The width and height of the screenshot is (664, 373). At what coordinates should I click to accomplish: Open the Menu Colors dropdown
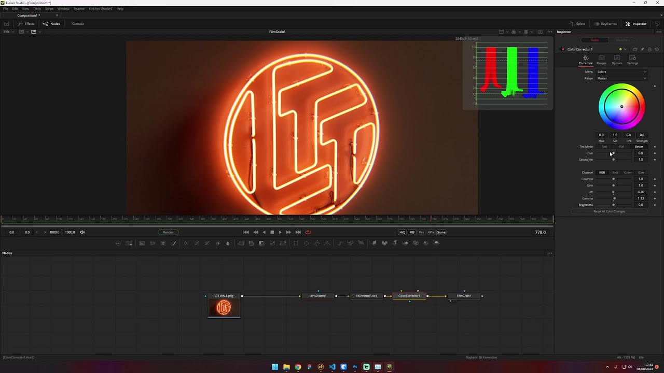pyautogui.click(x=621, y=71)
